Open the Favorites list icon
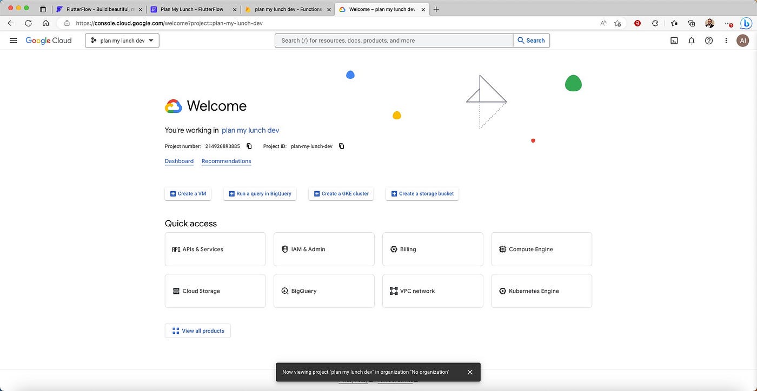Viewport: 757px width, 391px height. click(x=674, y=23)
